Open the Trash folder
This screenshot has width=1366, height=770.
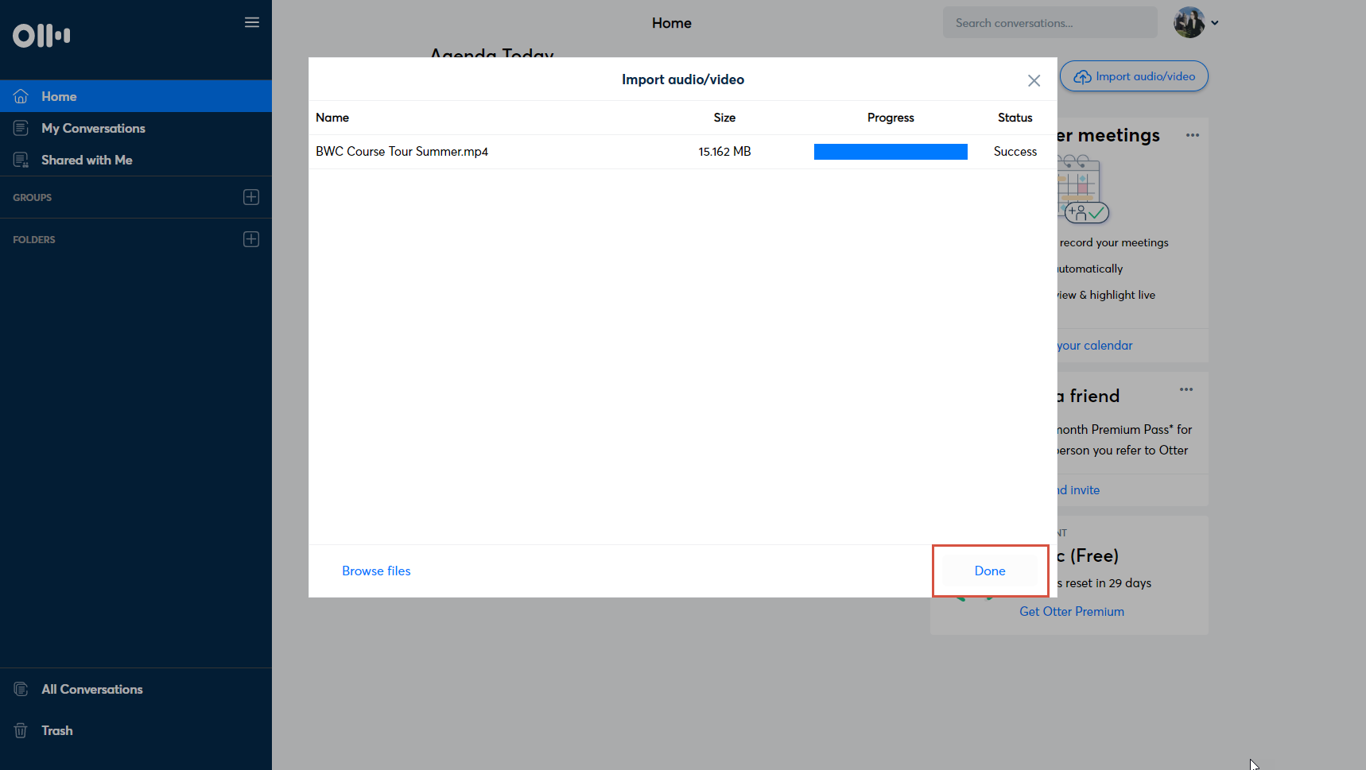click(56, 730)
